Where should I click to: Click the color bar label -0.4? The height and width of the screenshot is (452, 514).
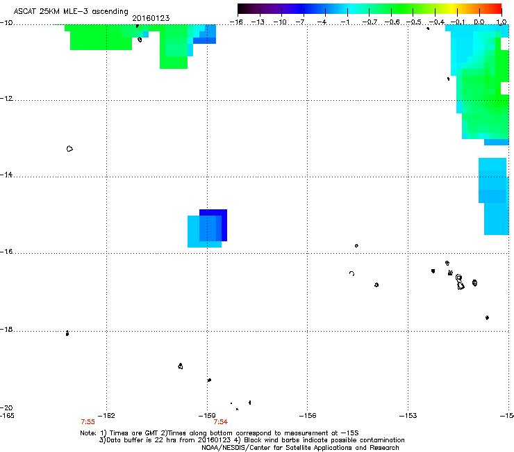pos(437,22)
